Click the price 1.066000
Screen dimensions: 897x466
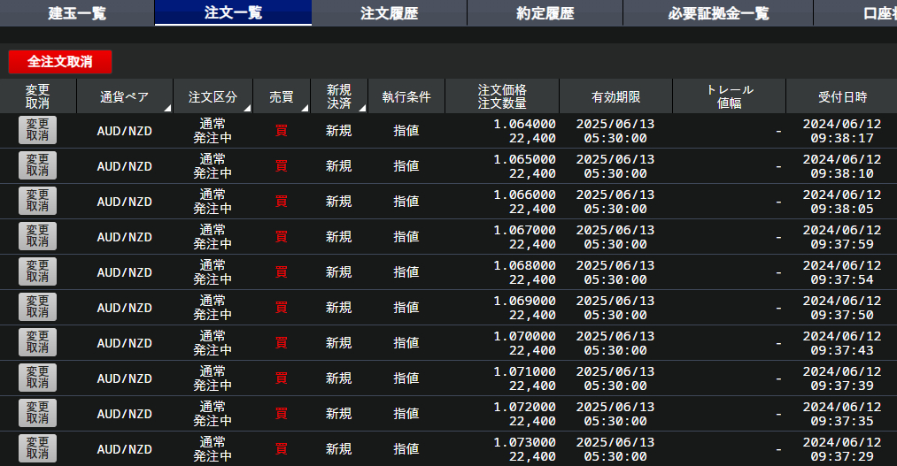click(524, 195)
